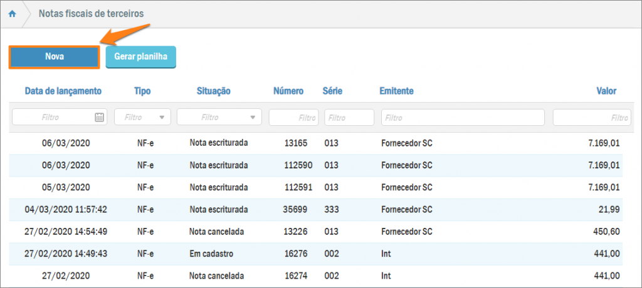Sort by Valor column header
The width and height of the screenshot is (642, 288).
(606, 91)
